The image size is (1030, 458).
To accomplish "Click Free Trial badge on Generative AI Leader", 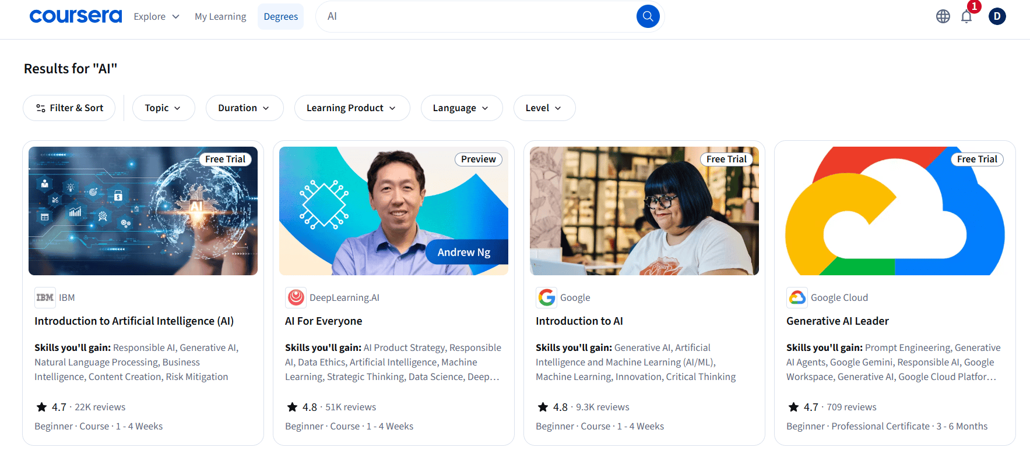I will click(977, 159).
